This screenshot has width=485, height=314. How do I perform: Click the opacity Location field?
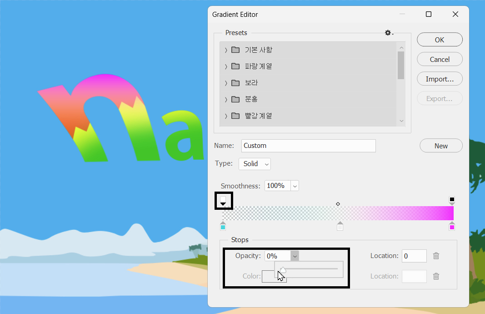pyautogui.click(x=414, y=256)
